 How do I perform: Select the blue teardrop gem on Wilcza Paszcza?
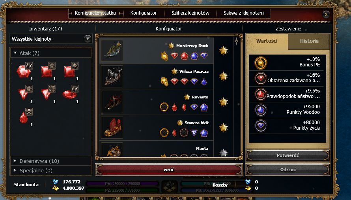point(204,81)
